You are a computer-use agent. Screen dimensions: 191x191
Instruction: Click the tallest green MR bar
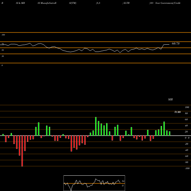pos(96,126)
